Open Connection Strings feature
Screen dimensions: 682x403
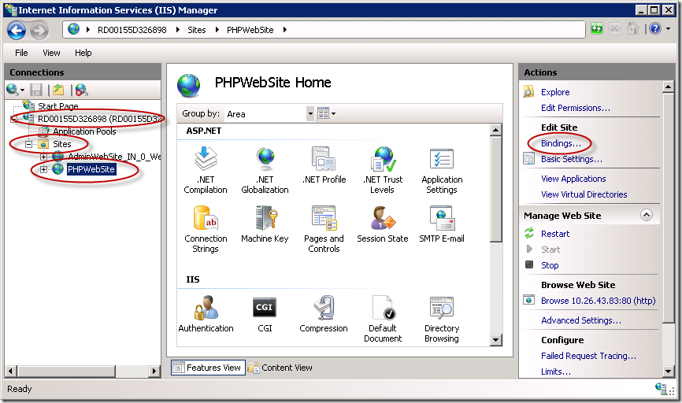point(206,229)
